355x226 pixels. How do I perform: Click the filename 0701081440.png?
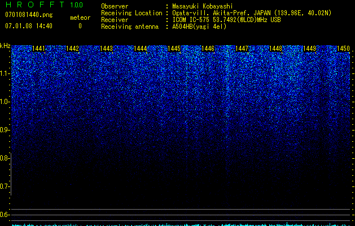[29, 15]
